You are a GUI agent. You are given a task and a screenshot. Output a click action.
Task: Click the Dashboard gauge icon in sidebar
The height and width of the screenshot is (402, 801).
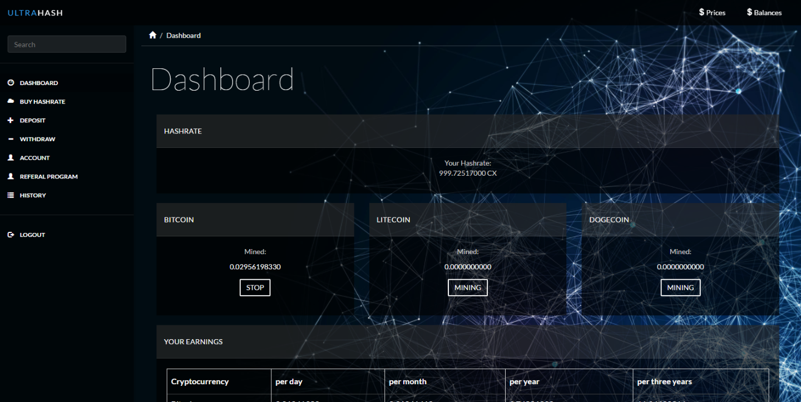[11, 83]
